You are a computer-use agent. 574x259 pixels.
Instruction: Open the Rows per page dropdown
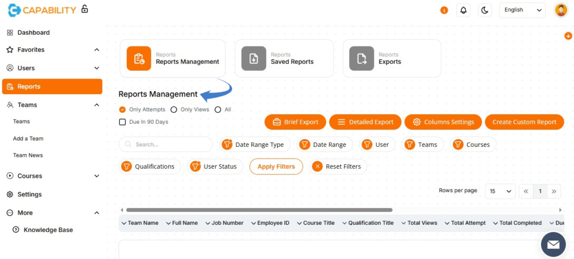click(x=500, y=191)
